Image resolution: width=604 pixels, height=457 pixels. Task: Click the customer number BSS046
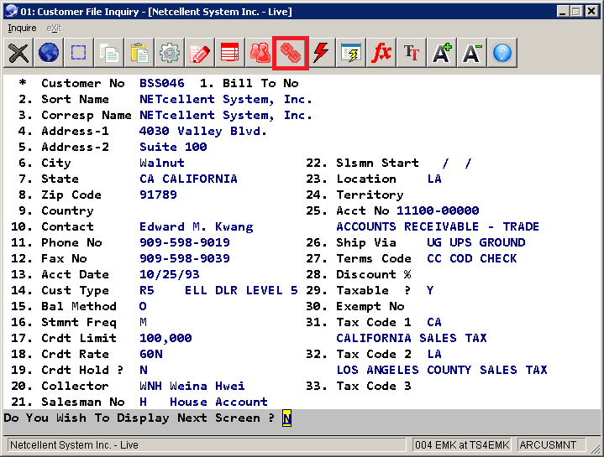coord(162,83)
